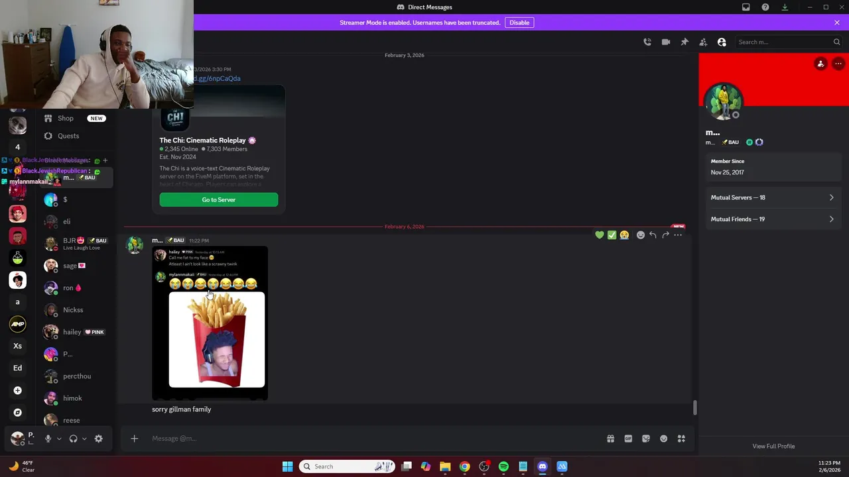Open headphone output options arrow

84,439
